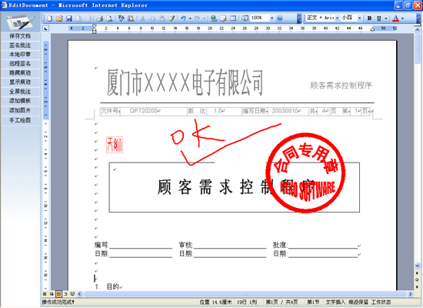Click the Undo arrow icon
This screenshot has width=423, height=308.
coord(183,18)
